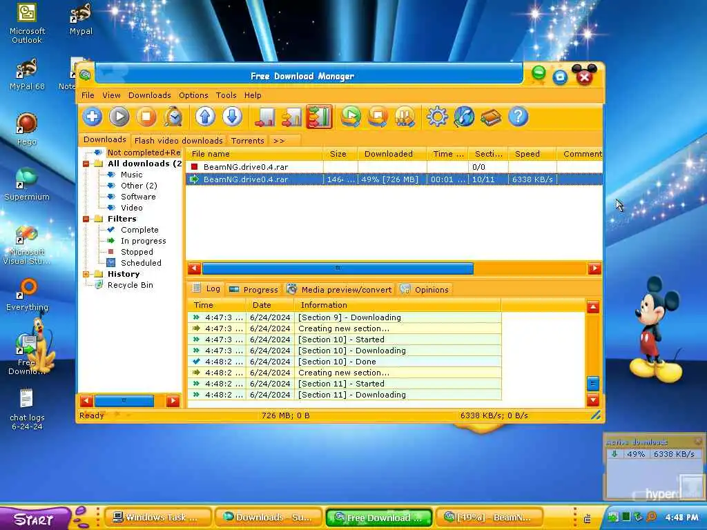Open the File menu
The width and height of the screenshot is (707, 530).
click(88, 95)
